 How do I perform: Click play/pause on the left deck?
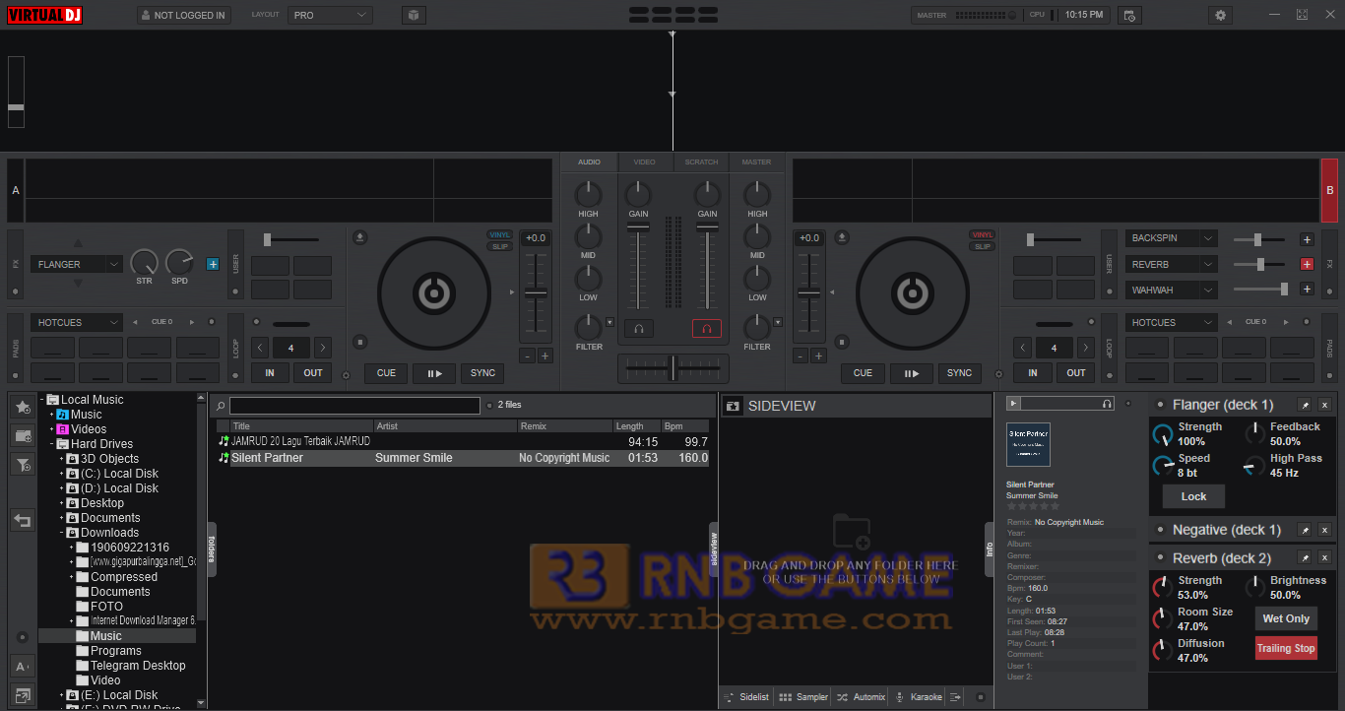click(434, 373)
